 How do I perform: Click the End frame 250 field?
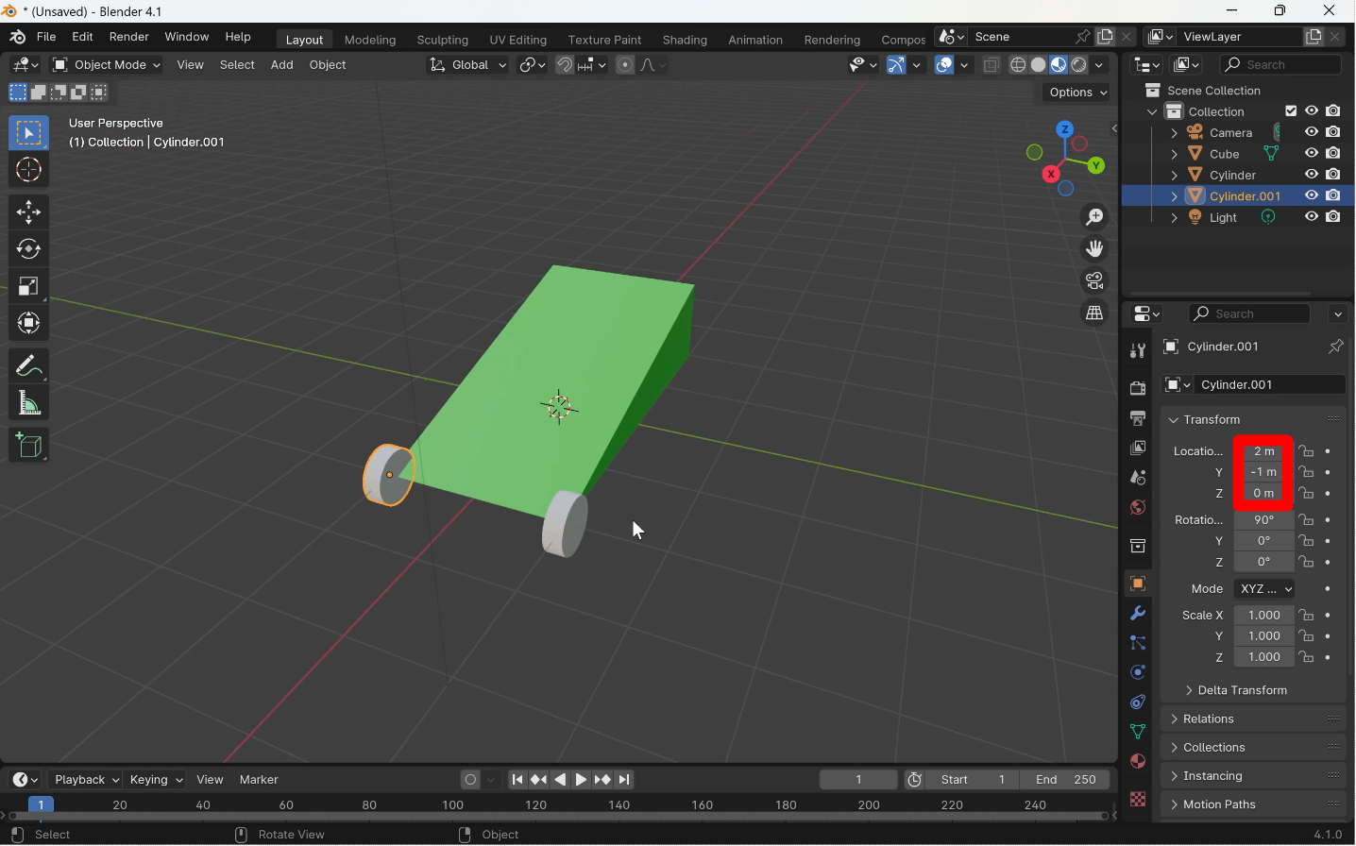click(x=1066, y=780)
